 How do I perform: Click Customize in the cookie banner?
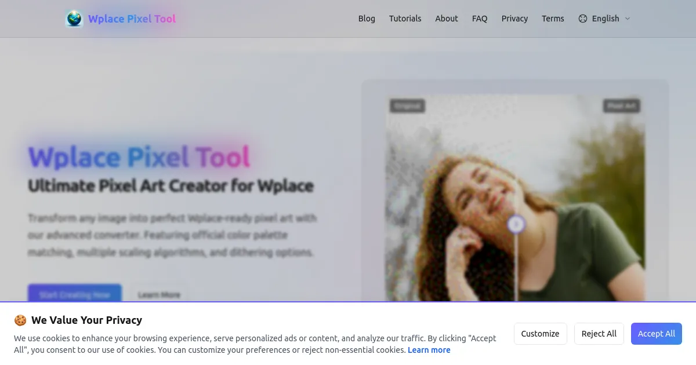540,334
